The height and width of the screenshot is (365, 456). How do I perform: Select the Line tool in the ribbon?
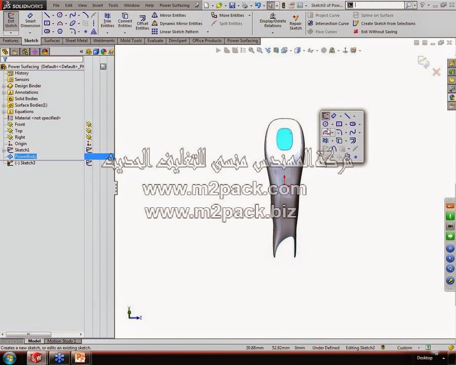(47, 15)
